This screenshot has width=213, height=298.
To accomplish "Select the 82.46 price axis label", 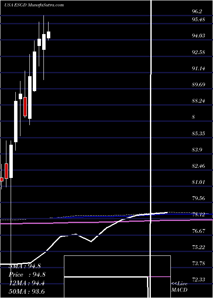I will (x=199, y=166).
